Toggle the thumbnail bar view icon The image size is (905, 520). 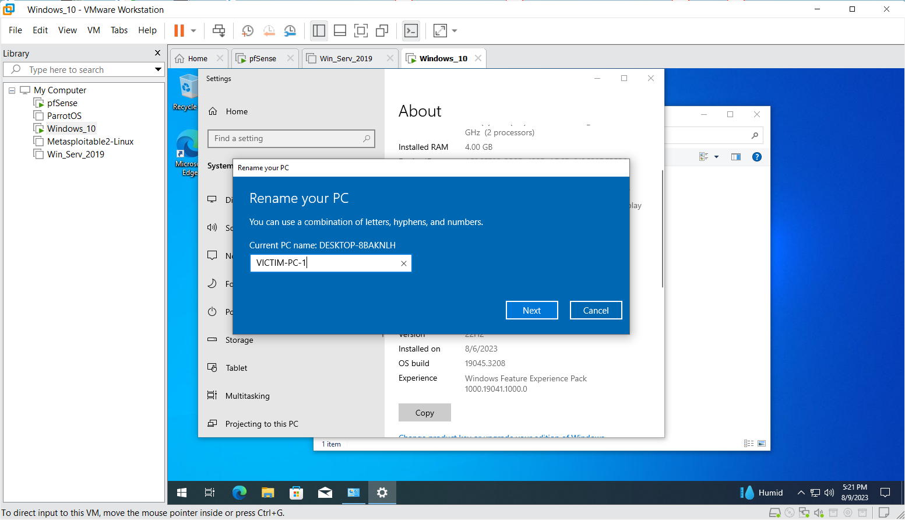(340, 31)
